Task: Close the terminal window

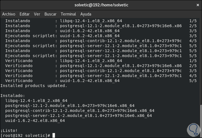Action: pos(197,5)
